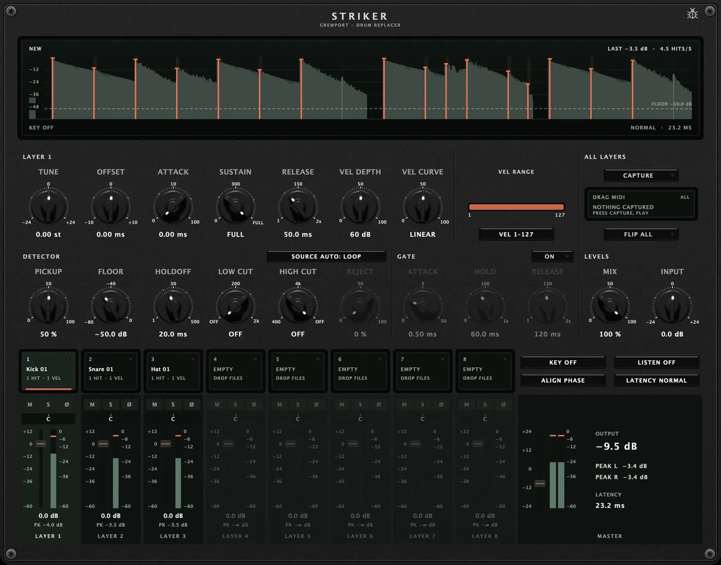Select empty layer slot 6
The image size is (721, 565).
(360, 371)
